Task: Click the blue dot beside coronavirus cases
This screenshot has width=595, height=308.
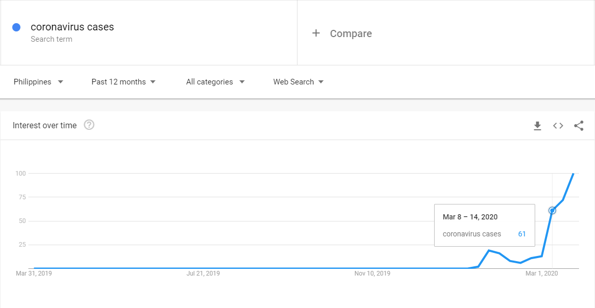Action: tap(16, 27)
